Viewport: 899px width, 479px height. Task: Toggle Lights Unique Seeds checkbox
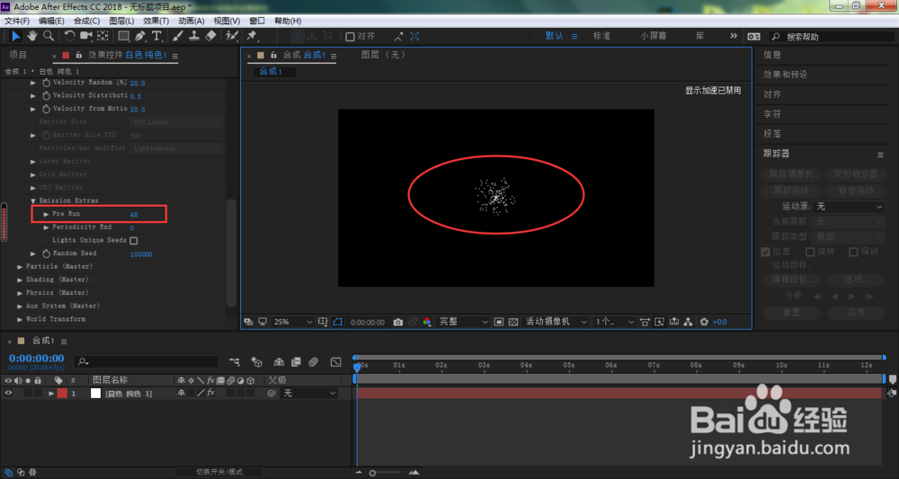click(x=134, y=241)
